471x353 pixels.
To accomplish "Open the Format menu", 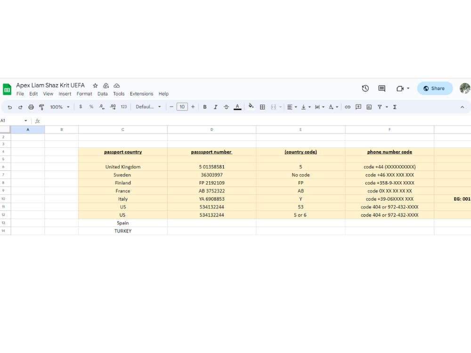I will [84, 94].
